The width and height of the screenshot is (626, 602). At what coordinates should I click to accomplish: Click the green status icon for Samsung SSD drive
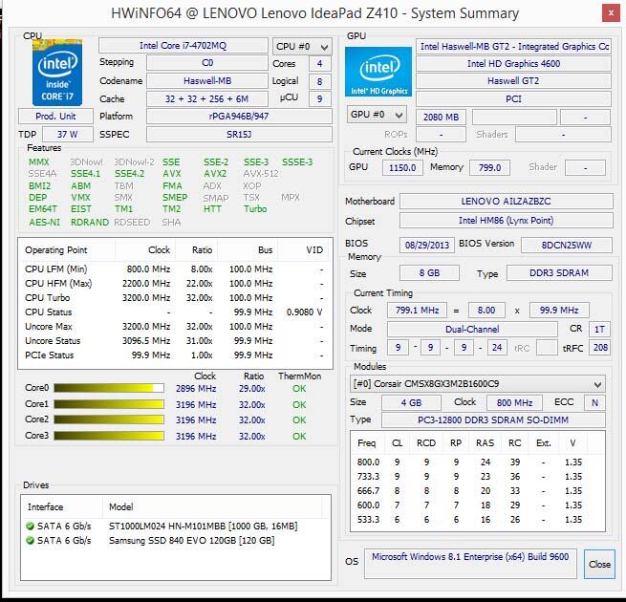pos(30,541)
